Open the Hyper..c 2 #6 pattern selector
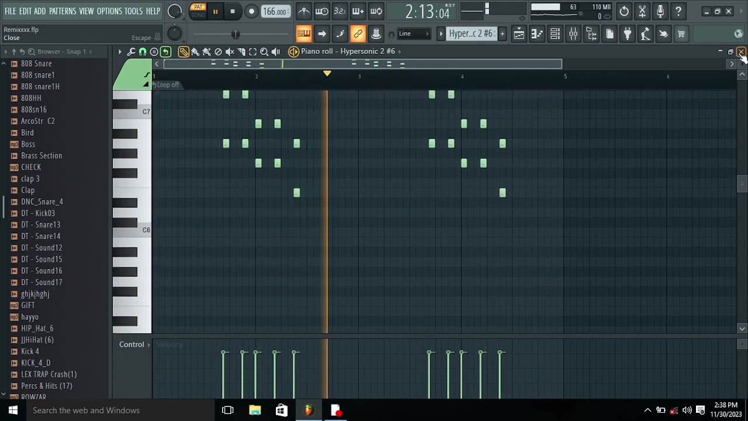This screenshot has height=421, width=748. pos(470,34)
